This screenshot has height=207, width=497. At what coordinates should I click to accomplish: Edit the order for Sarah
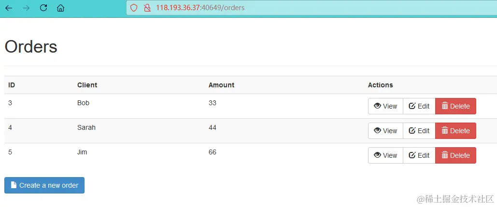[x=419, y=131]
